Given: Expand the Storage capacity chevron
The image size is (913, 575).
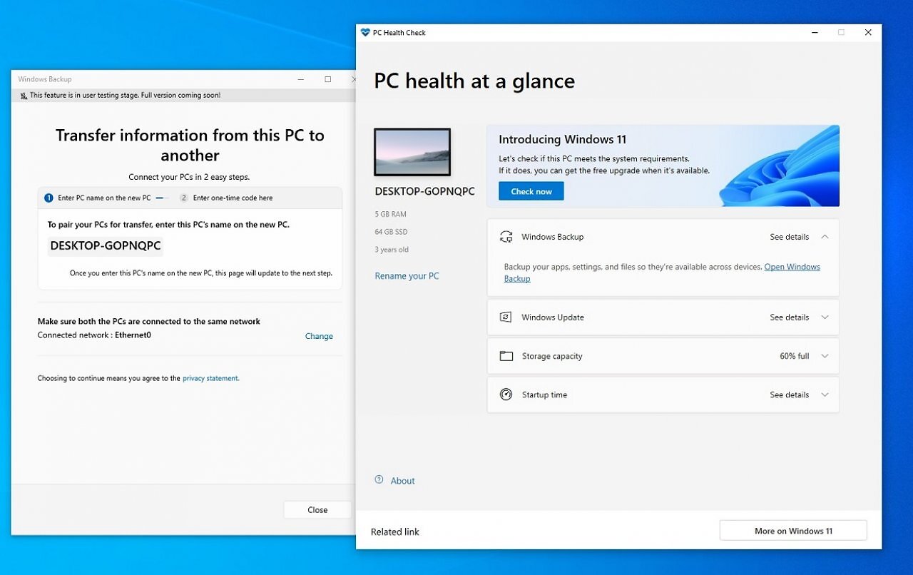Looking at the screenshot, I should point(825,356).
